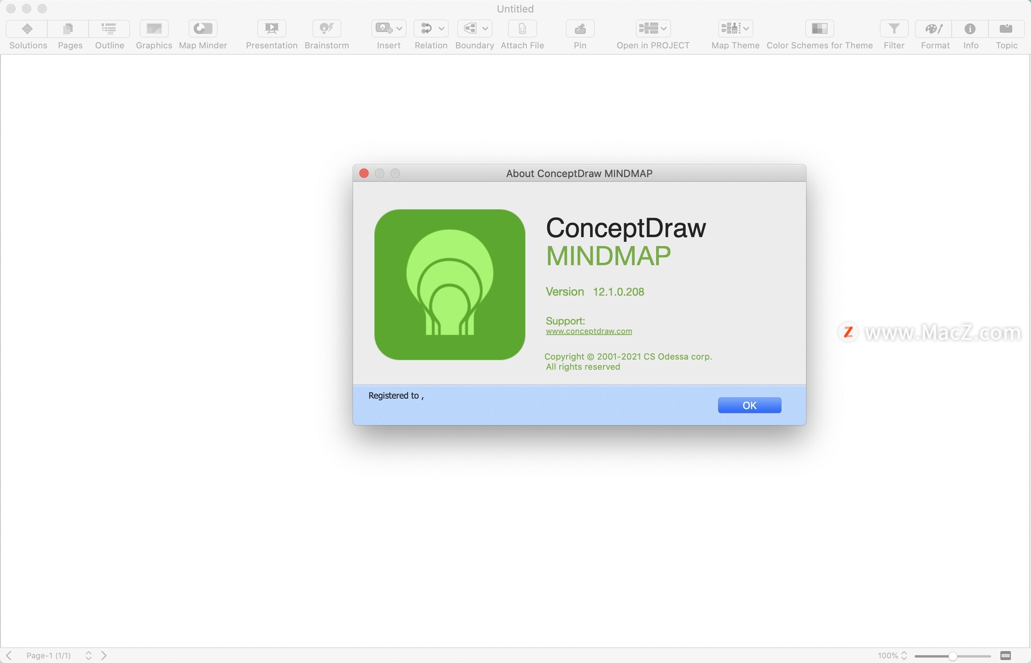This screenshot has width=1031, height=663.
Task: Activate Brainstorm mode icon
Action: tap(326, 28)
